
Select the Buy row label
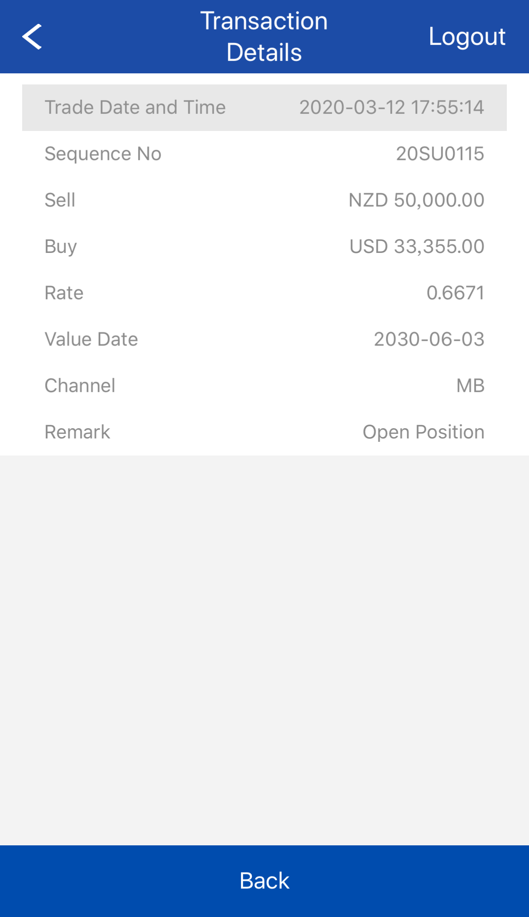click(61, 247)
